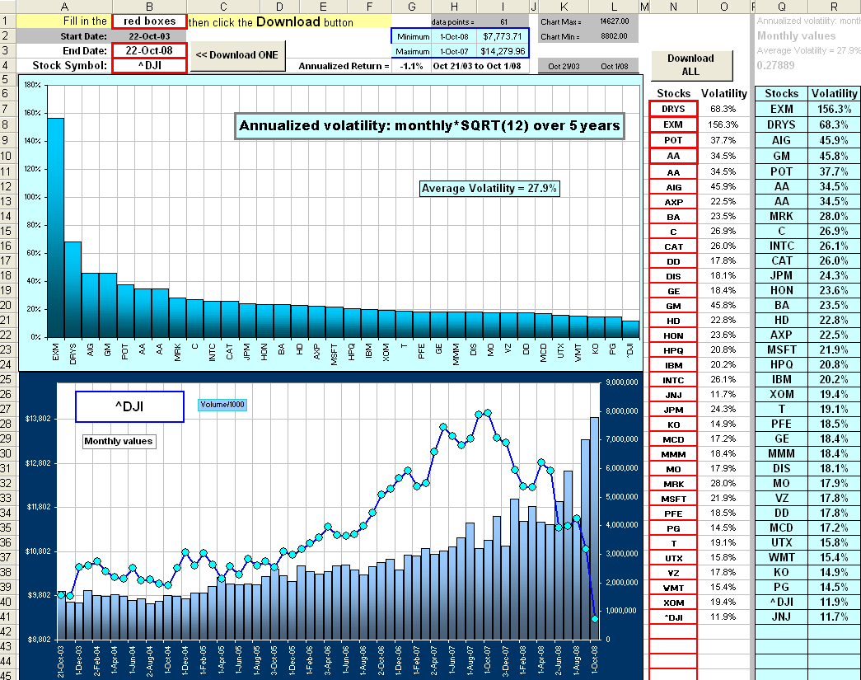Viewport: 861px width, 680px height.
Task: Click the 'Fill in the' instruction cell
Action: 64,21
